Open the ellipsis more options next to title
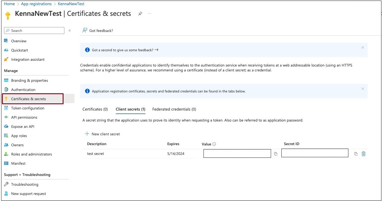Screen dimensions: 382x201 click(x=149, y=14)
